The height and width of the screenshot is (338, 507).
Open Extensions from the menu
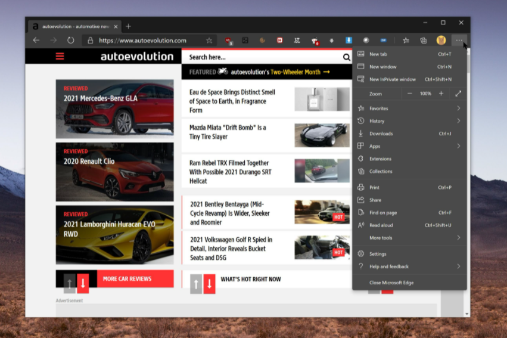(409, 159)
